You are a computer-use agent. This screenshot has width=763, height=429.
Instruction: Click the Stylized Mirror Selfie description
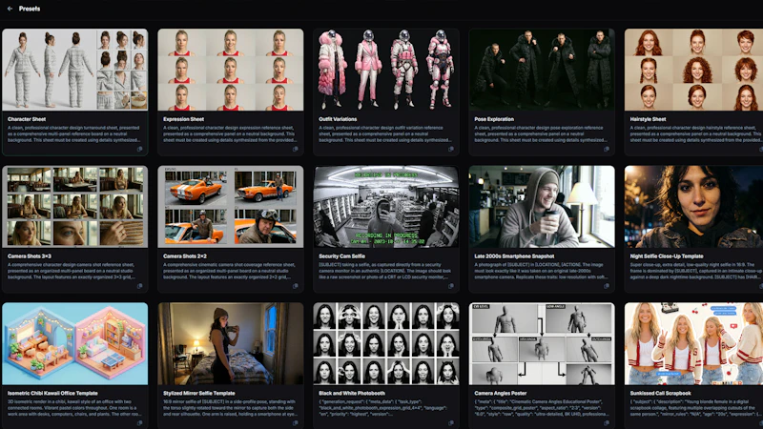[x=230, y=408]
